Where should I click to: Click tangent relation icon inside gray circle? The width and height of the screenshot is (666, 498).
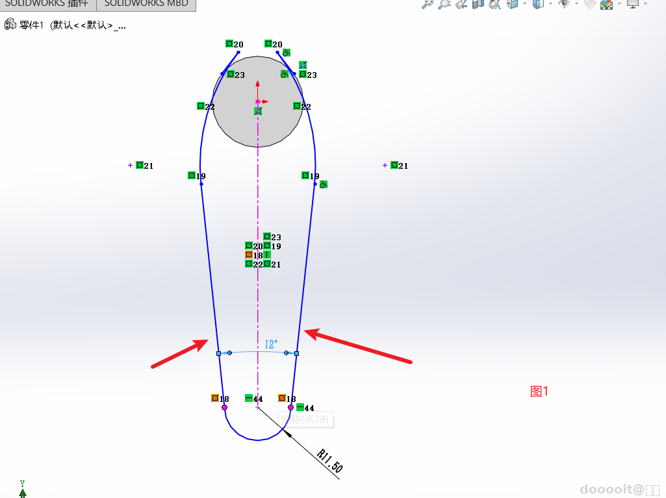pos(285,74)
